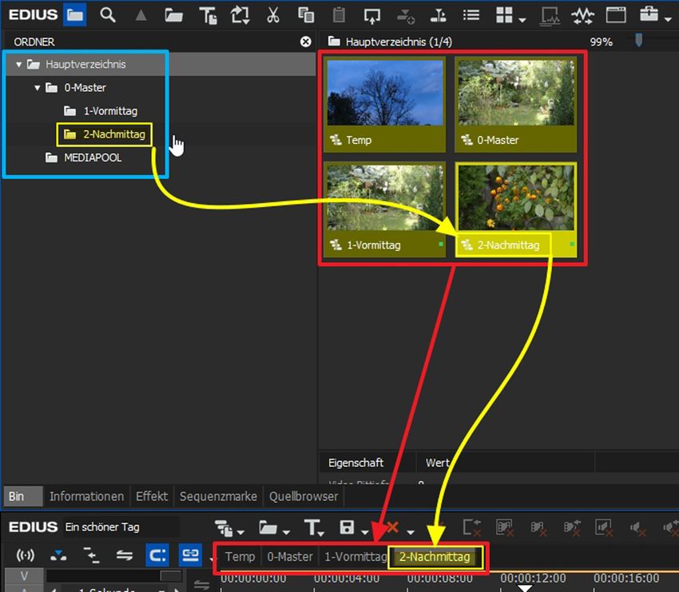Click the open folder add clip icon

tap(173, 14)
